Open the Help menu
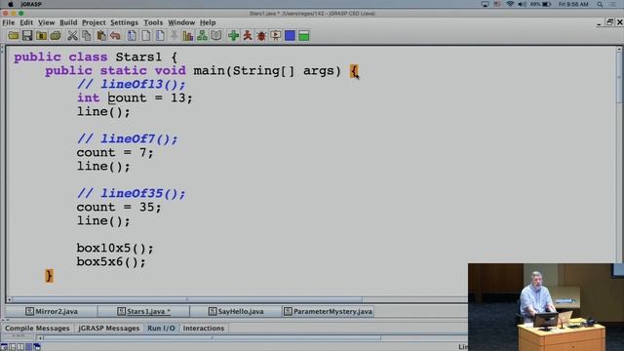Image resolution: width=624 pixels, height=351 pixels. 208,22
